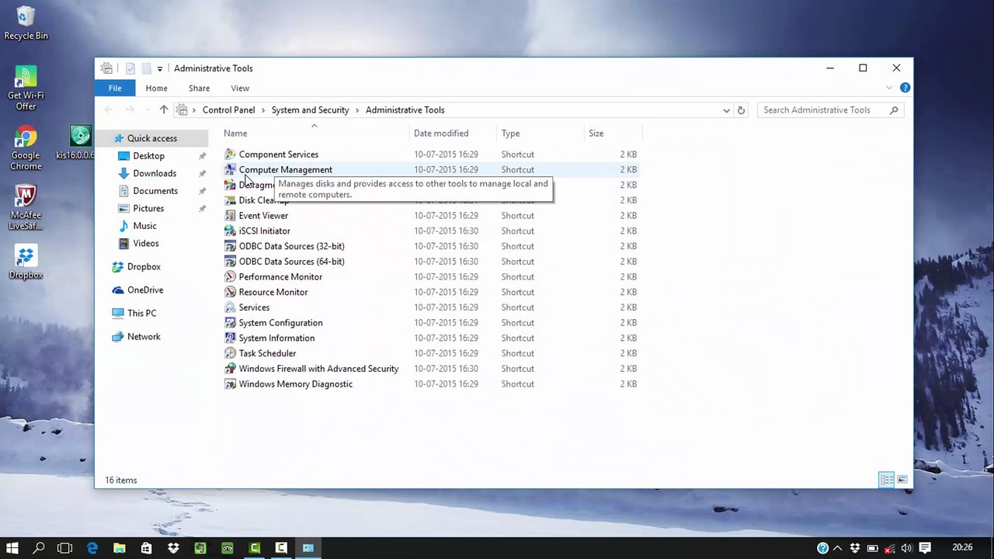Screen dimensions: 994x559
Task: Select ODBC Data Sources (64-bit) entry
Action: point(291,262)
